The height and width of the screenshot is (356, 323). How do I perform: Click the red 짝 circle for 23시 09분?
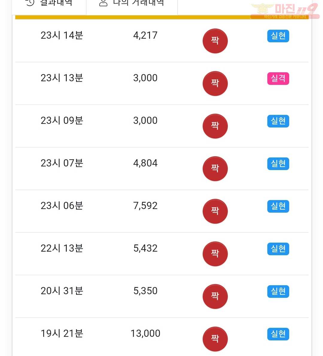(215, 126)
